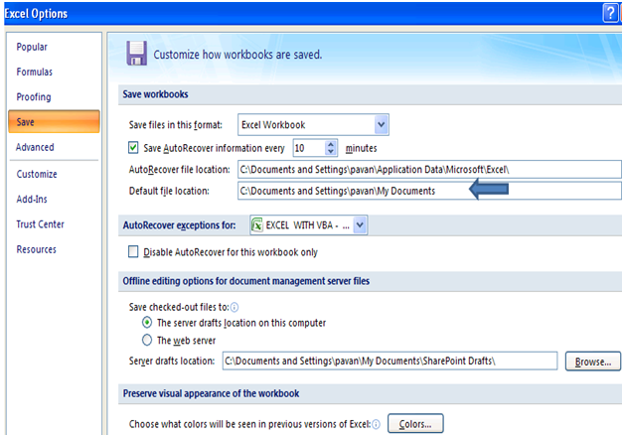View Resources category
This screenshot has height=437, width=624.
(36, 249)
